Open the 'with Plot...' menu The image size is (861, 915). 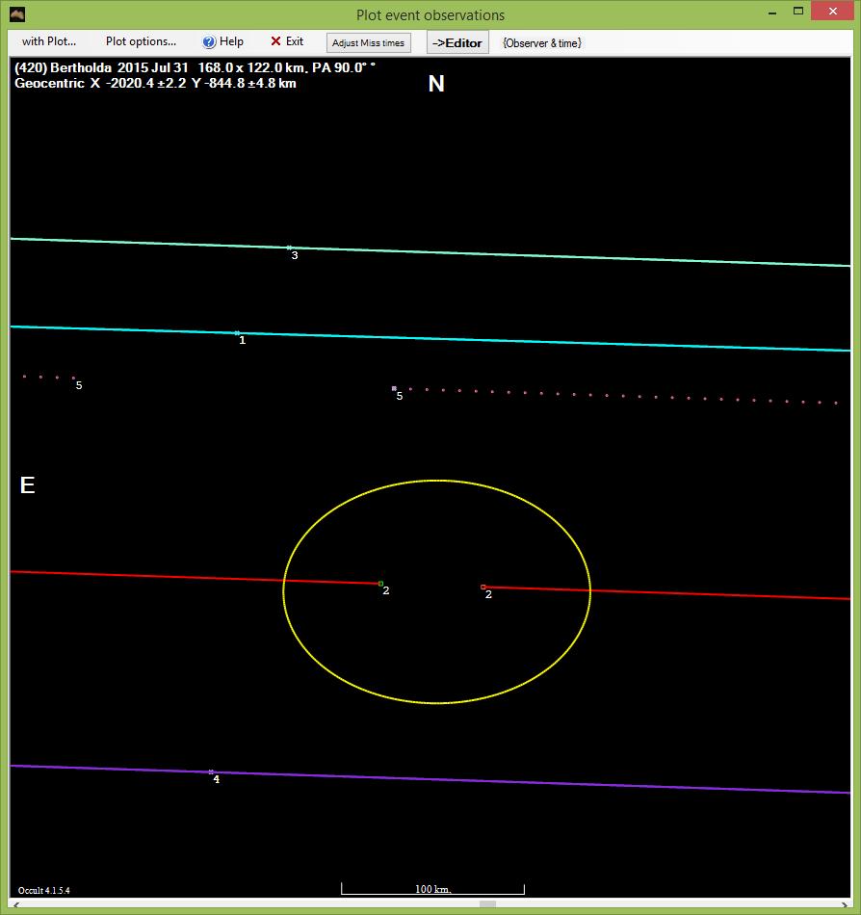[x=49, y=41]
